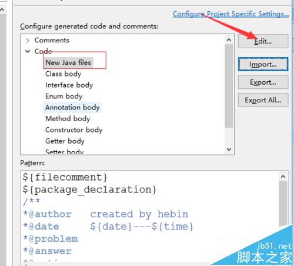This screenshot has height=266, width=294.
Task: Select Interface body template
Action: pos(69,85)
